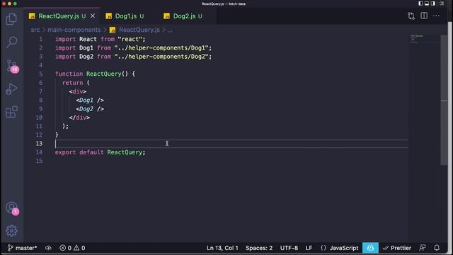Open the Search view in activity bar
This screenshot has width=453, height=255.
coord(11,42)
